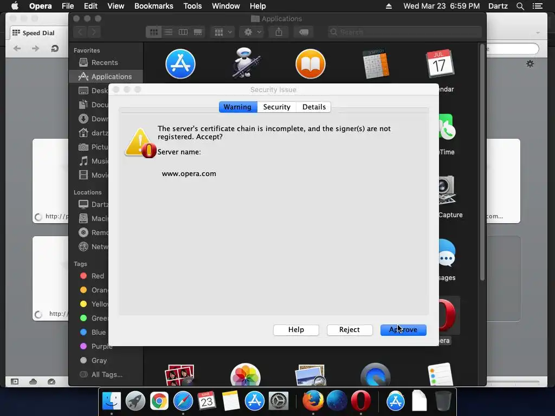Open Opera closed tabs dropdown arrow
Screen dimensions: 555x416
coord(538,33)
